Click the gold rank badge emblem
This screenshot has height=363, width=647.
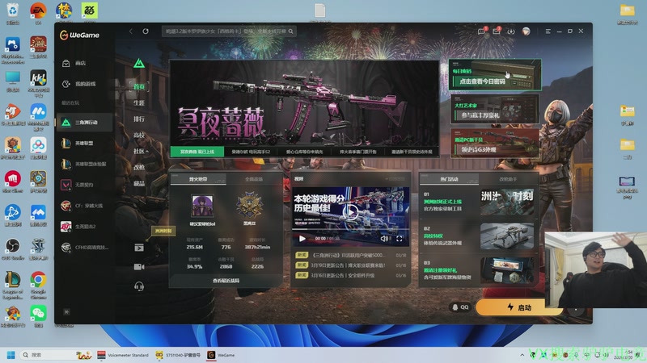[x=249, y=206]
